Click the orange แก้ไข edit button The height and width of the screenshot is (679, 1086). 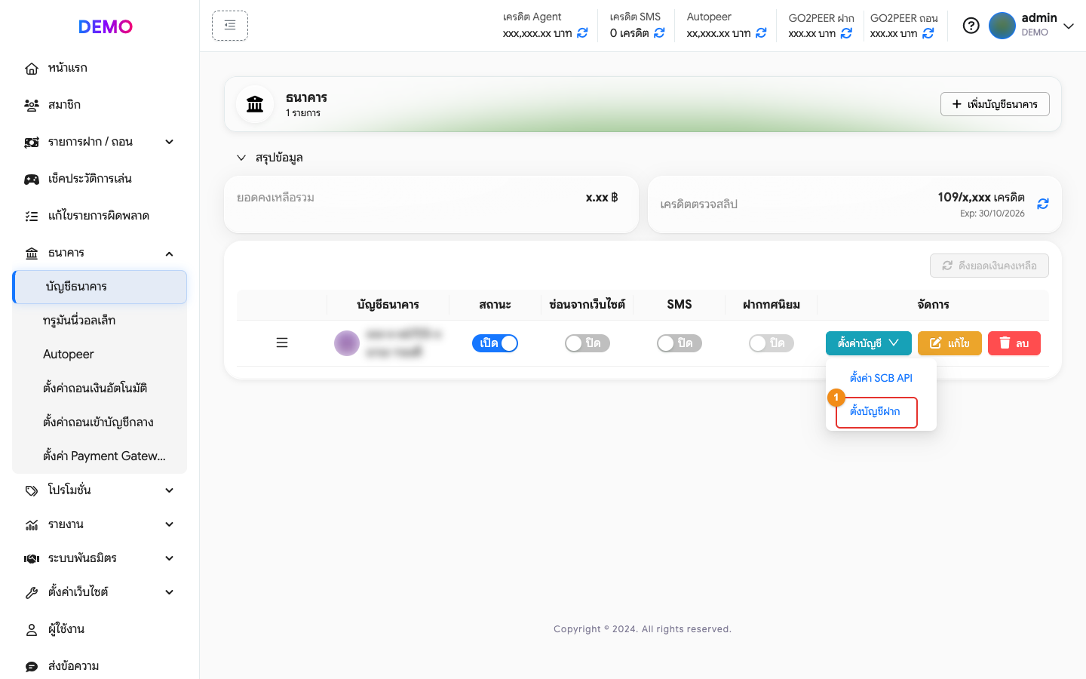[949, 343]
